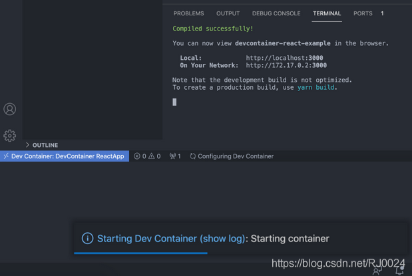Open the DEBUG CONSOLE tab

[276, 13]
